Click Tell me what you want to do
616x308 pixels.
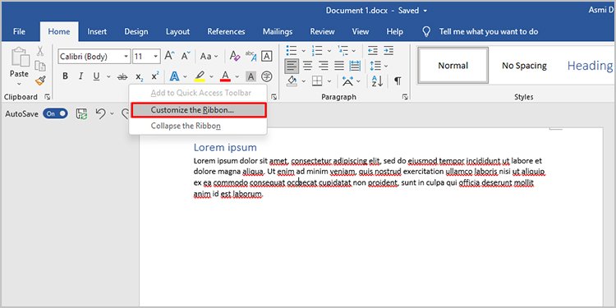tap(489, 32)
